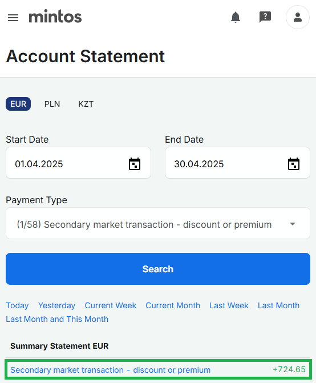
Task: Click the blue Search button
Action: coord(158,269)
